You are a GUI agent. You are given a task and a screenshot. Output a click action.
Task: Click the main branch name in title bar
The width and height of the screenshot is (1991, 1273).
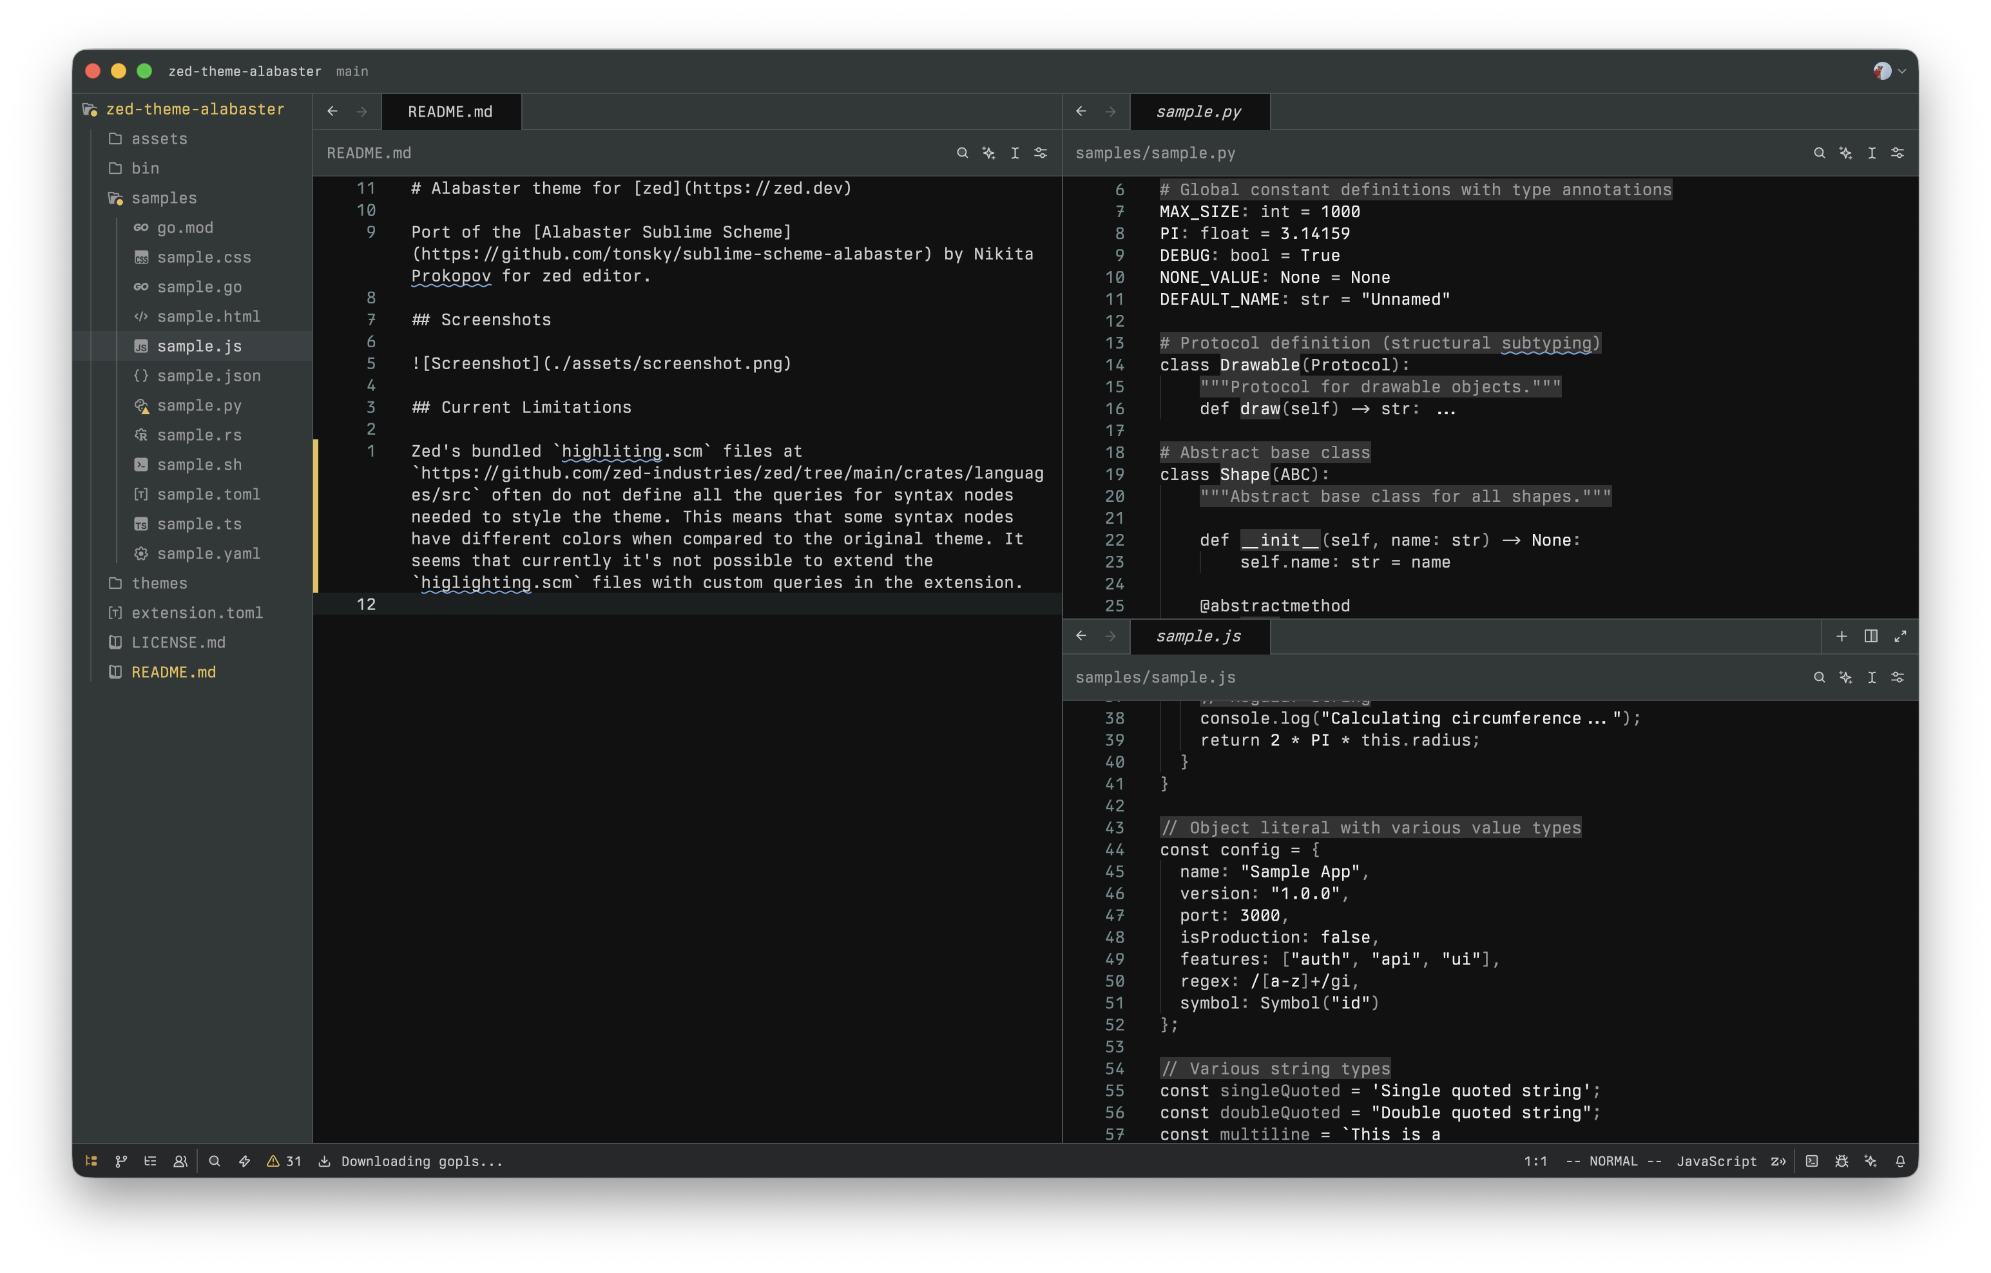[352, 71]
